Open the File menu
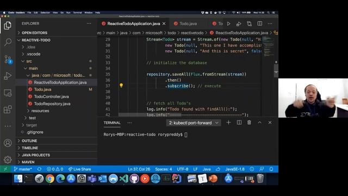 pyautogui.click(x=29, y=13)
